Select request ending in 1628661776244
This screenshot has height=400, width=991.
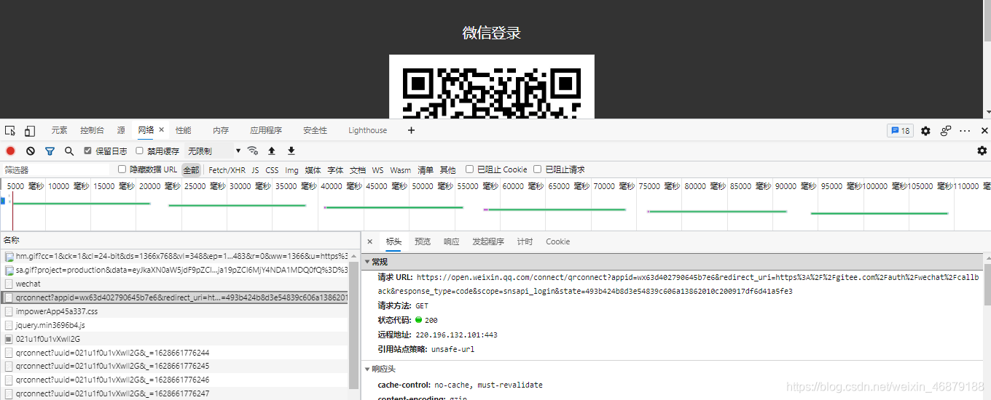[x=175, y=353]
